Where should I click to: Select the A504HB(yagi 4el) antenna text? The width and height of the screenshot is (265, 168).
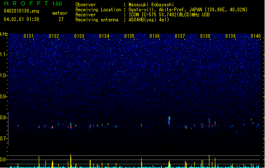(x=149, y=20)
